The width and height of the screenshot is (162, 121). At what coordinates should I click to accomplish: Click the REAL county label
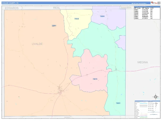click(x=56, y=8)
